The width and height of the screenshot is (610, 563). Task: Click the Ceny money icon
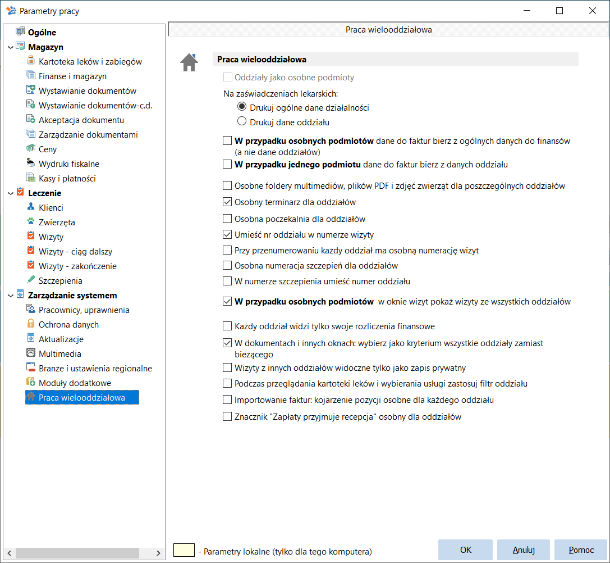click(31, 148)
